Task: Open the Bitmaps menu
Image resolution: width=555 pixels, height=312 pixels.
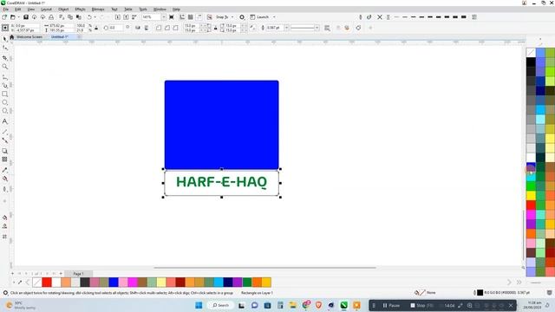Action: point(98,10)
